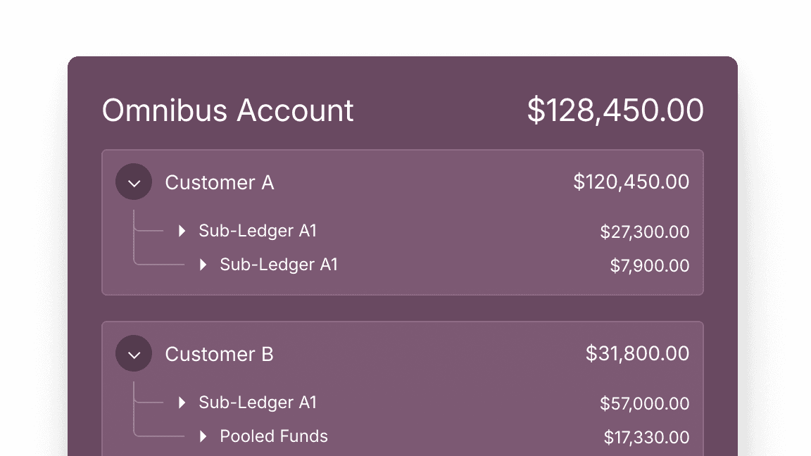Click the Omnibus Account heading
The image size is (811, 456).
pyautogui.click(x=227, y=111)
